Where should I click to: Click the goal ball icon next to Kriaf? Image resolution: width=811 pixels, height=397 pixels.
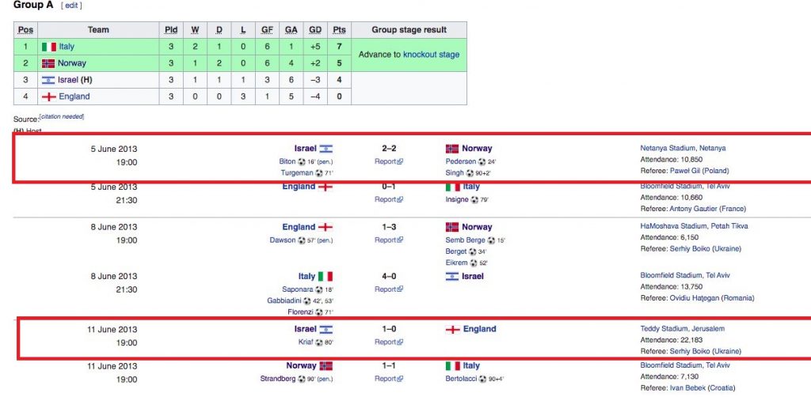(x=319, y=342)
